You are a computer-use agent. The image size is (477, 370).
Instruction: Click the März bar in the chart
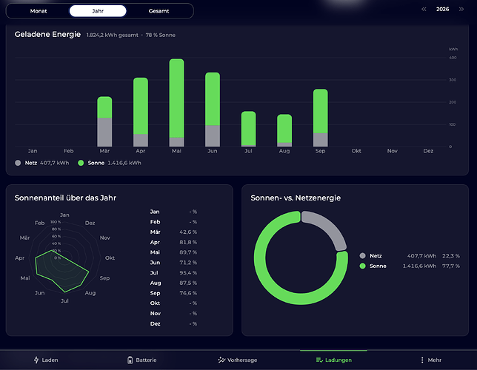104,121
